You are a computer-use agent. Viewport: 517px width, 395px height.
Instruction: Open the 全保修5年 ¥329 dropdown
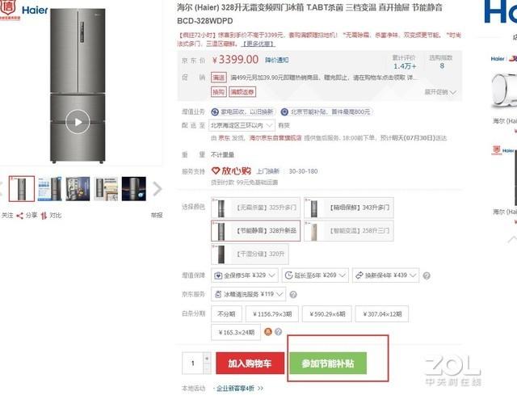pyautogui.click(x=244, y=275)
